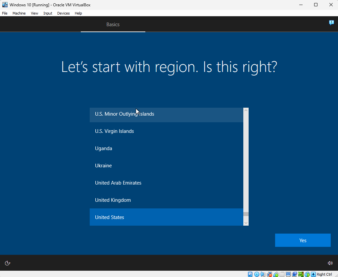Click the mouse integration globe icon
This screenshot has height=277, width=338.
[x=307, y=274]
